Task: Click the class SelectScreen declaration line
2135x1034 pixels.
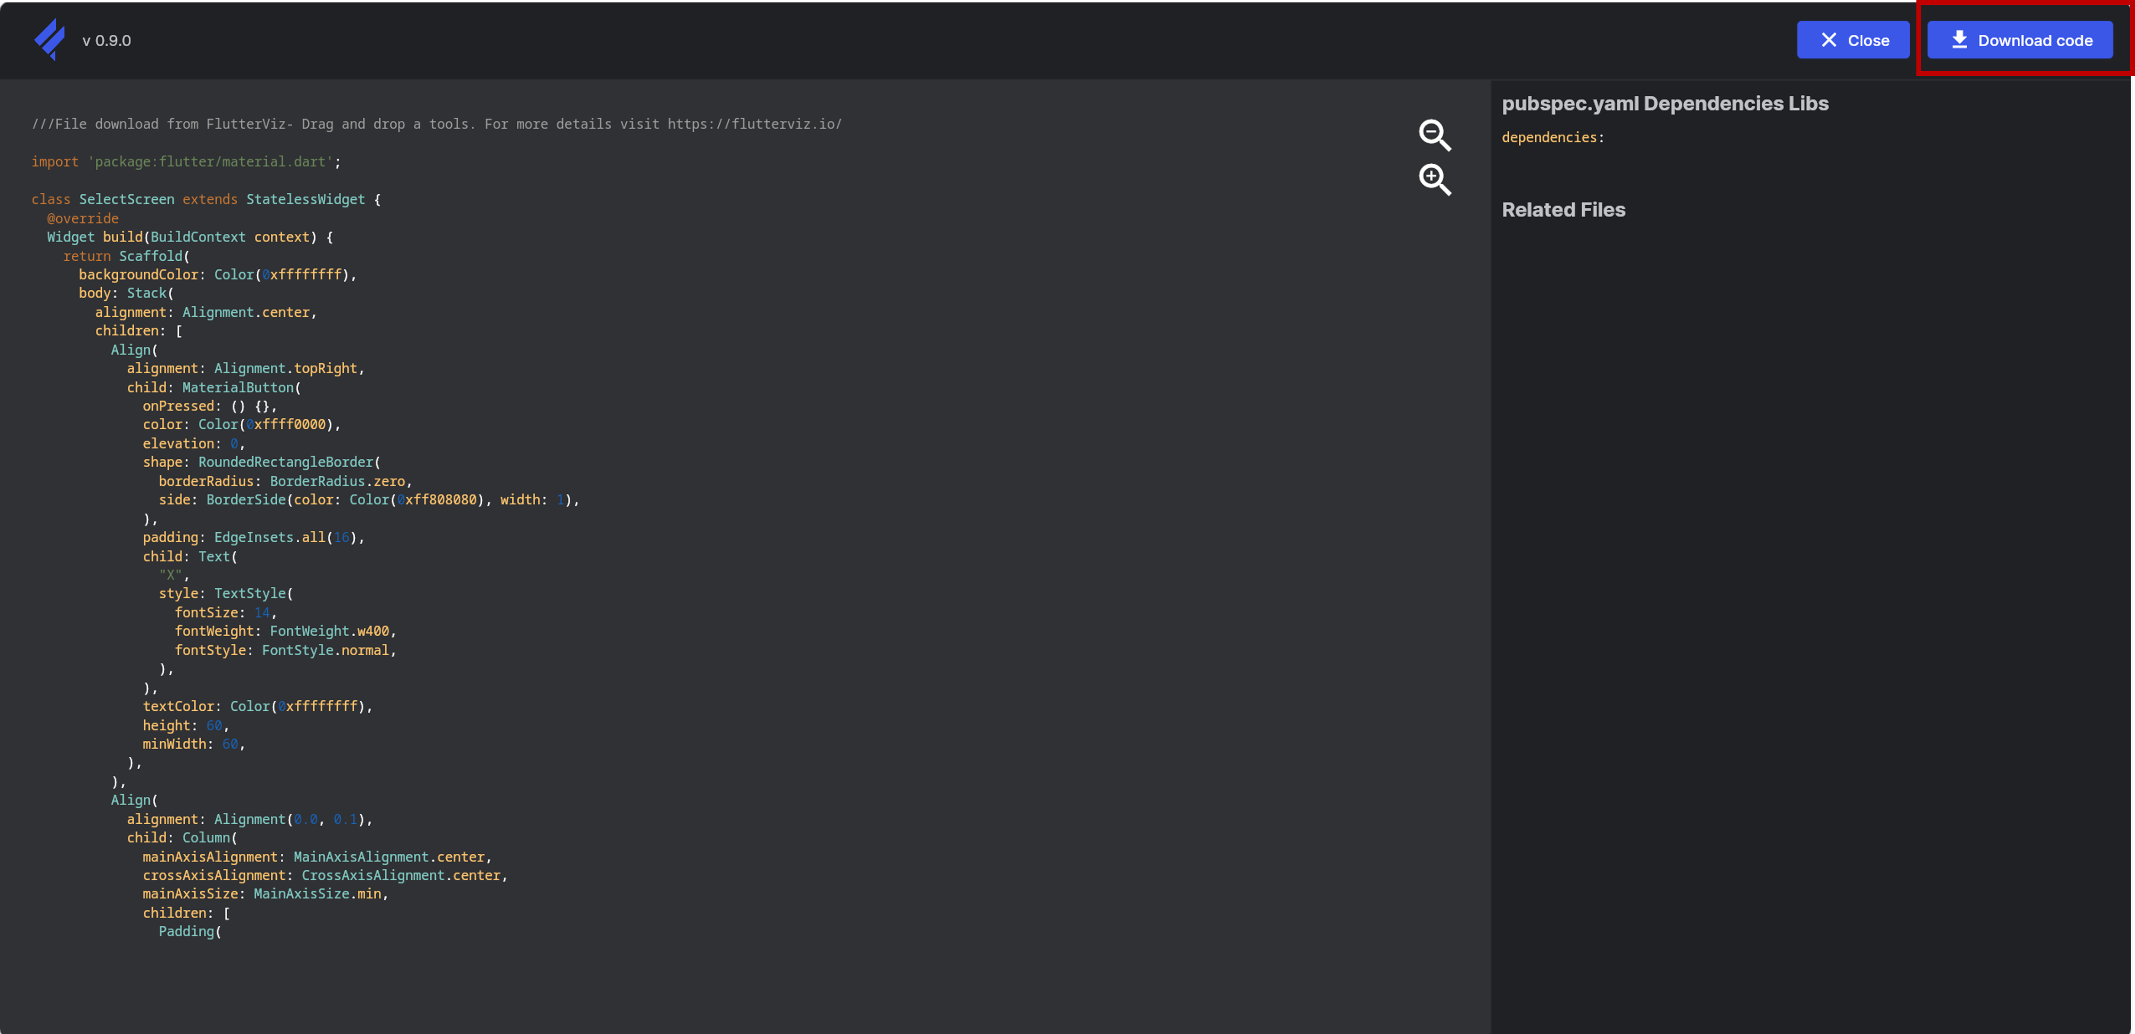Action: coord(206,200)
